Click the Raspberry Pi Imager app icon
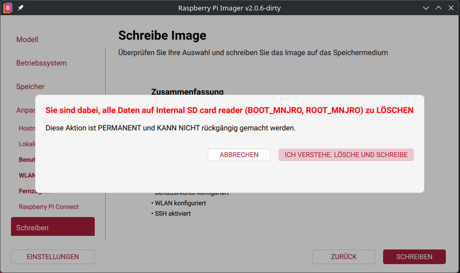Viewport: 460px width, 273px height. click(x=8, y=8)
